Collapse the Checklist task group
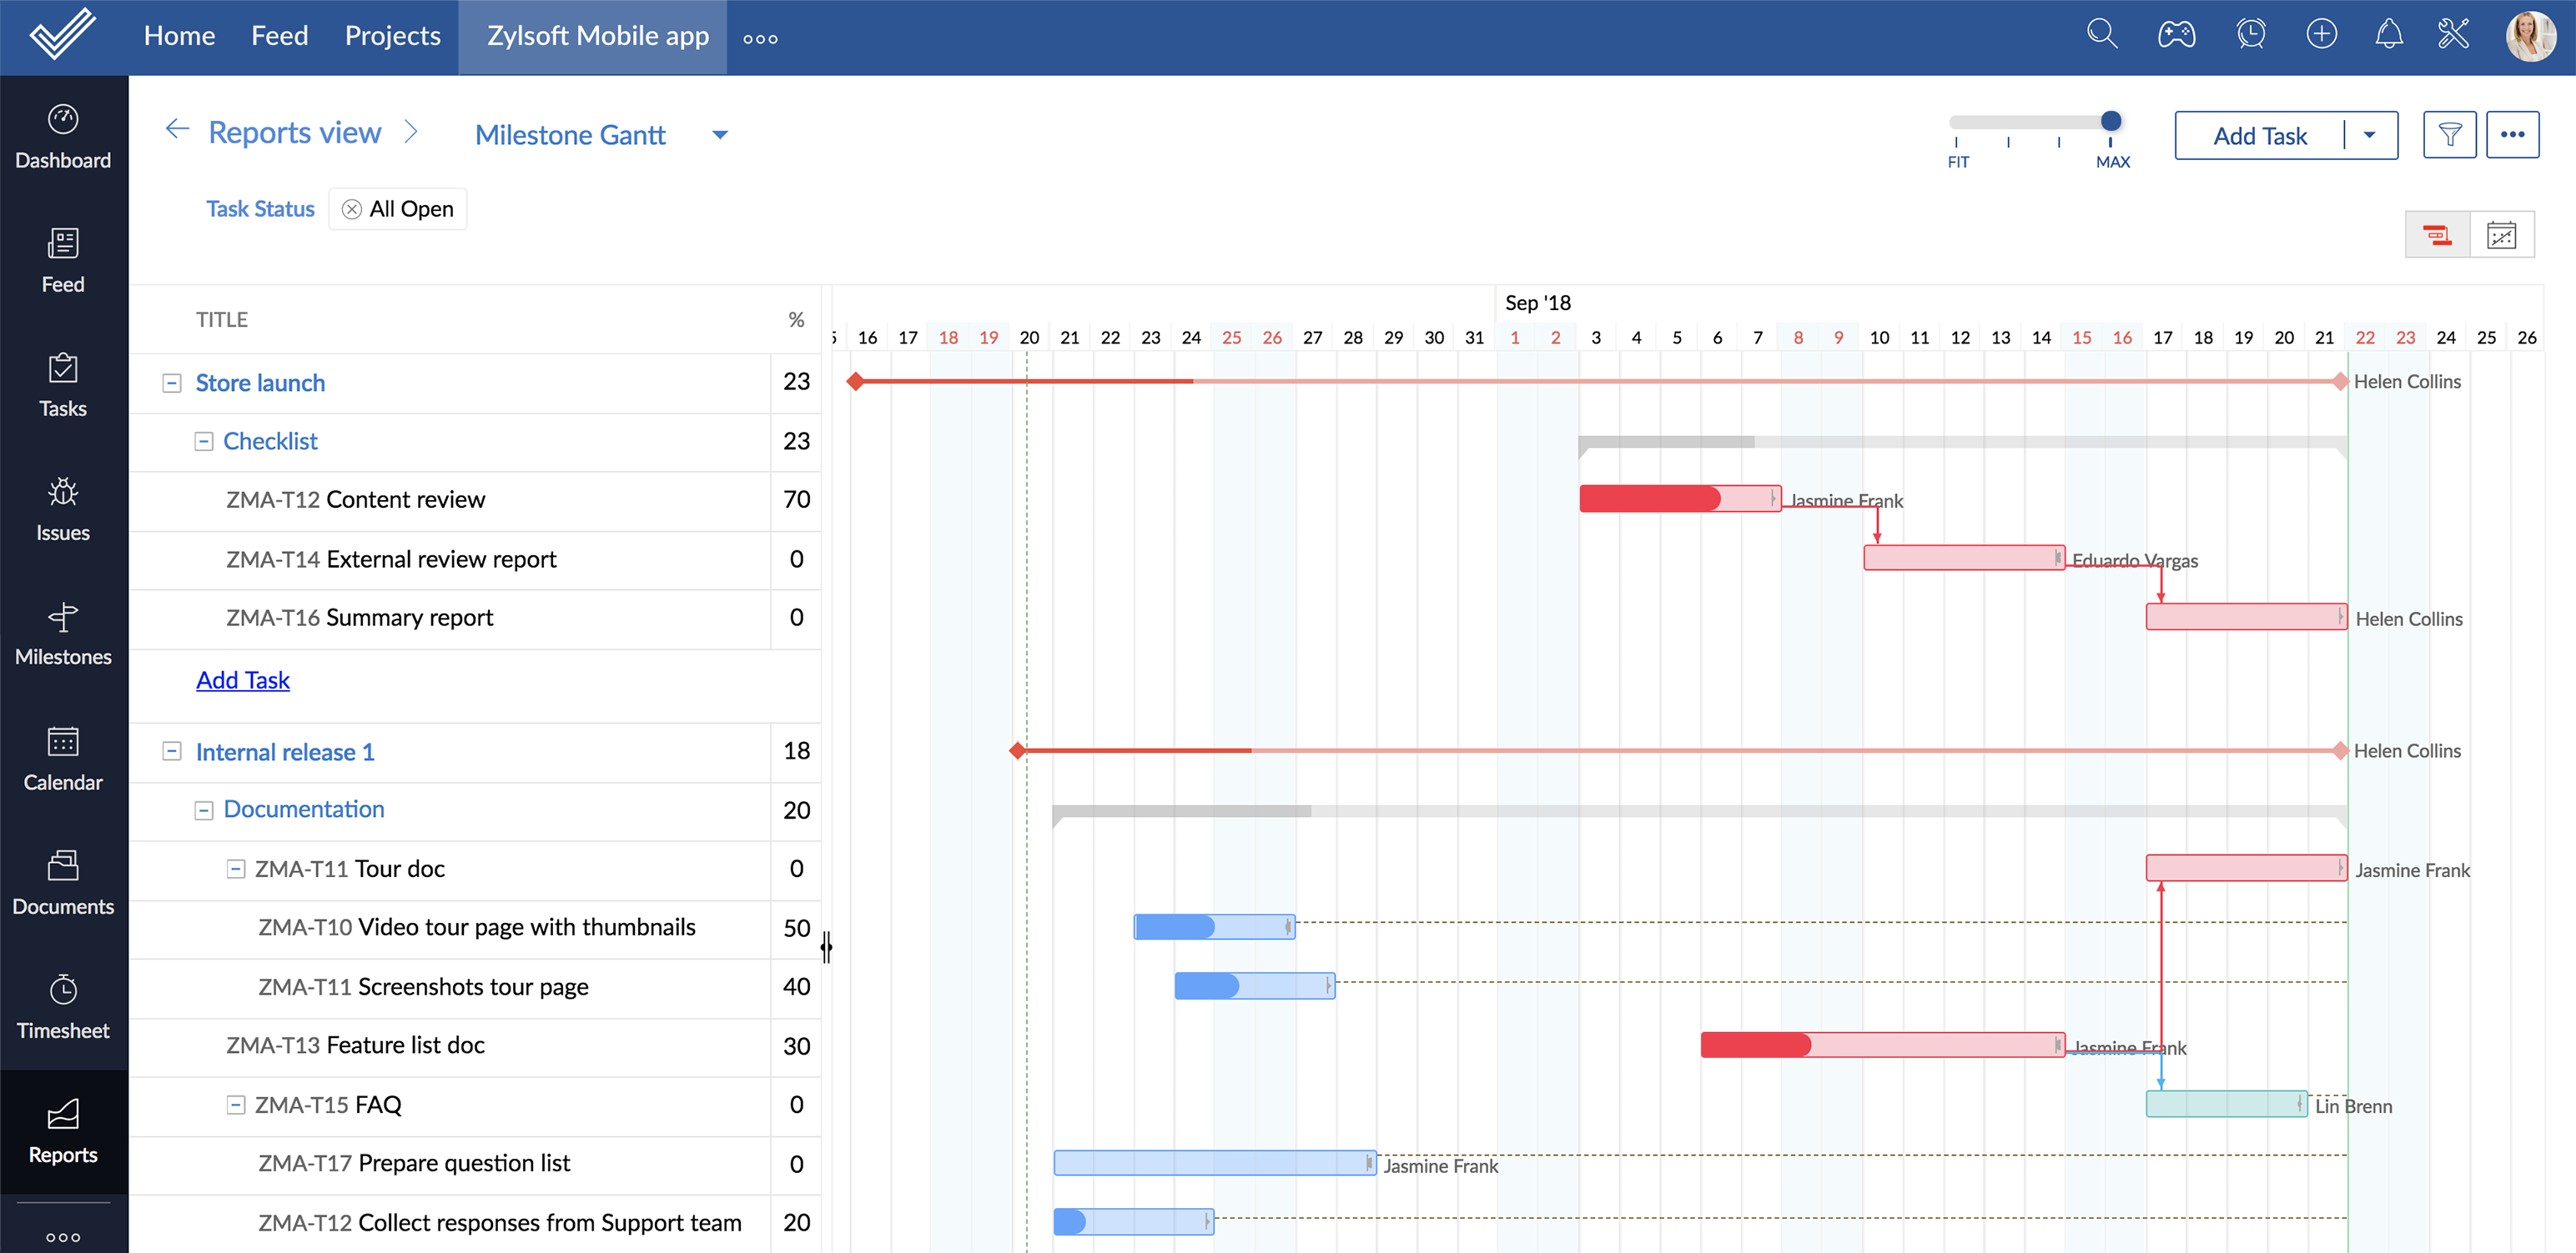2576x1253 pixels. pyautogui.click(x=202, y=440)
